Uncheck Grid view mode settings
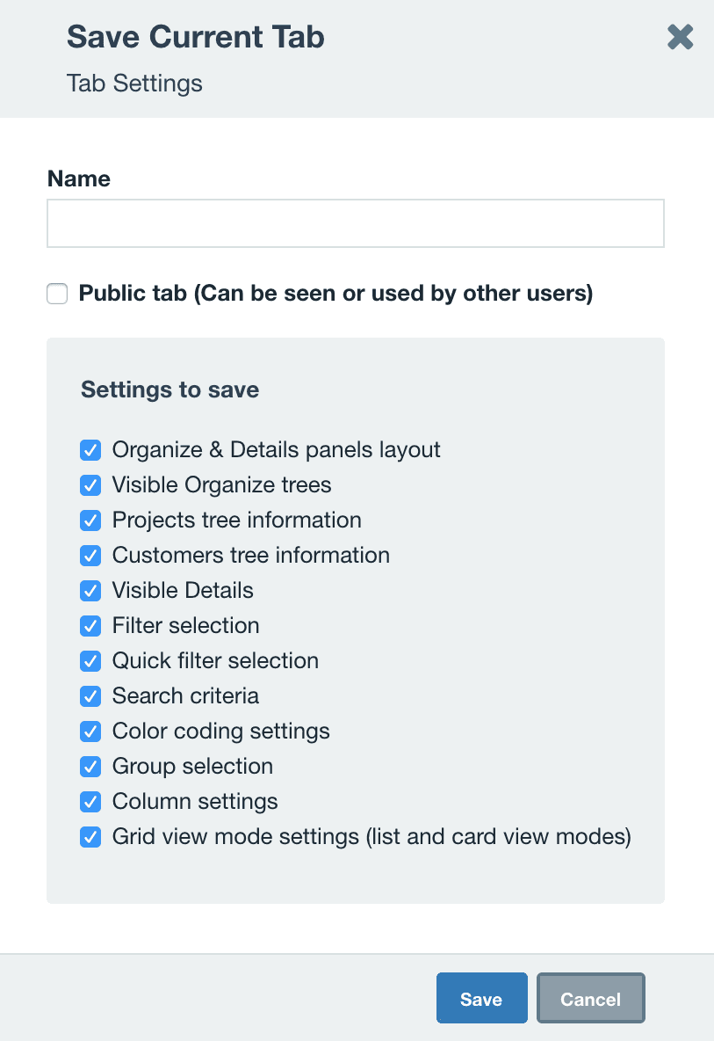Image resolution: width=714 pixels, height=1041 pixels. 90,836
